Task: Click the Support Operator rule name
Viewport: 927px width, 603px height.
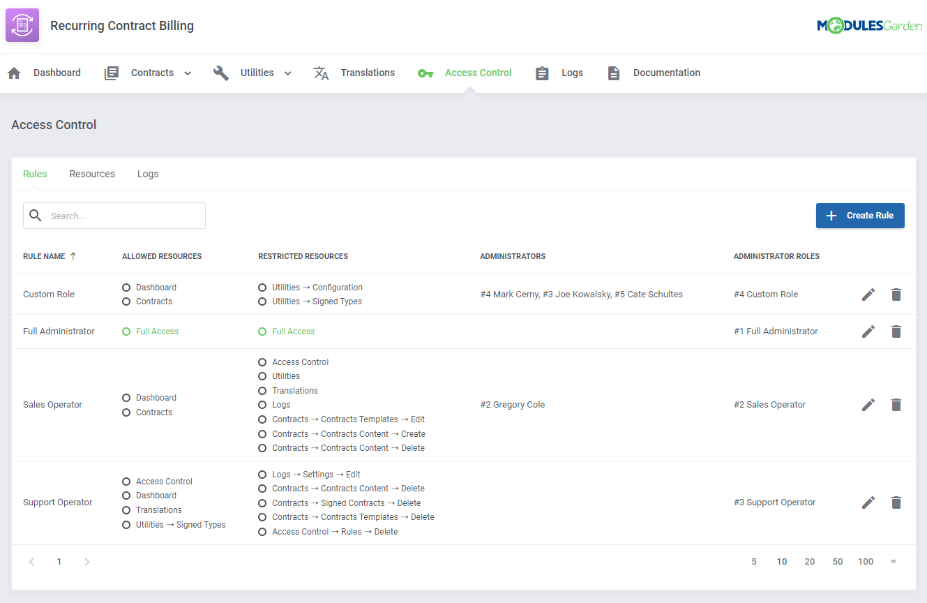Action: pos(58,502)
